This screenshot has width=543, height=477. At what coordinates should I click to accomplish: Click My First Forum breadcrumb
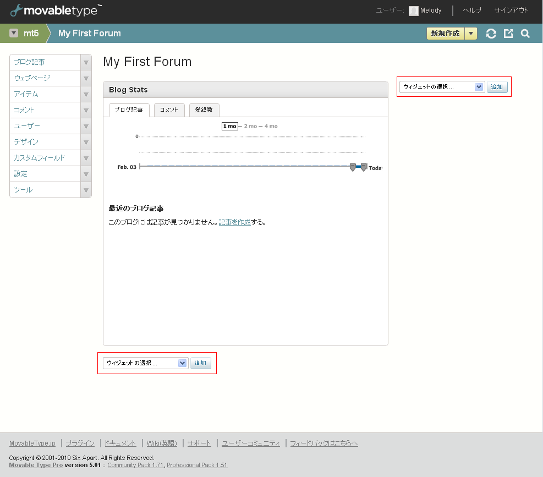coord(90,33)
